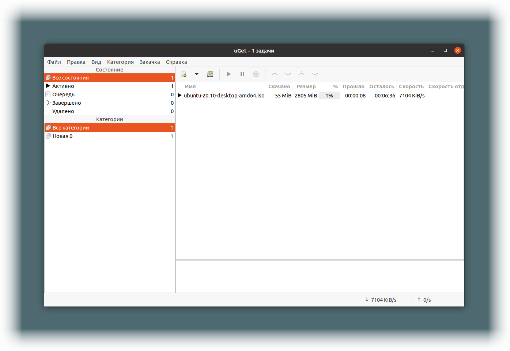Open download properties gear icon
Viewport: 510px width, 351px height.
[x=256, y=74]
